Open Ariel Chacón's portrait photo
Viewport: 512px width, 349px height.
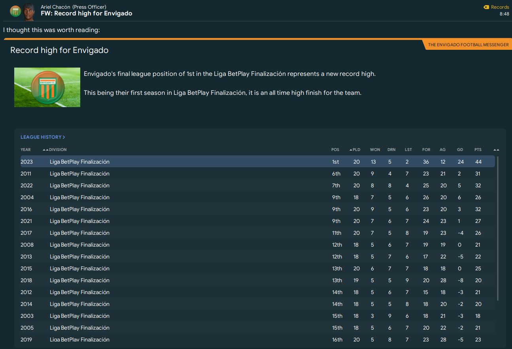[28, 11]
